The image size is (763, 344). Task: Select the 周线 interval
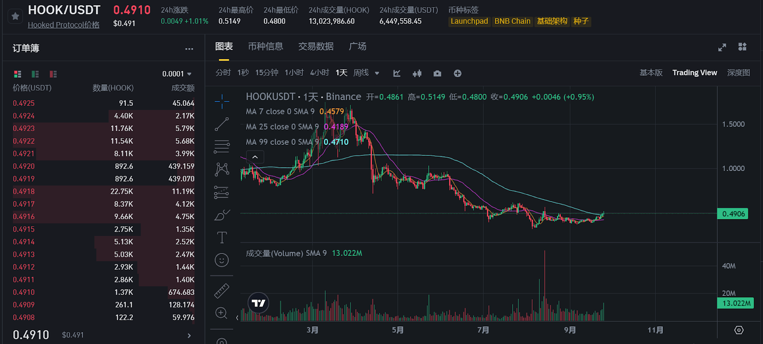[x=361, y=73]
